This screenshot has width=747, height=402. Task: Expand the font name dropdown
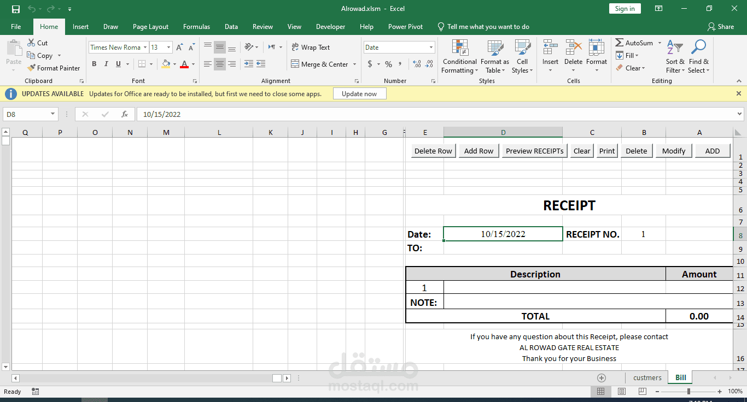click(x=145, y=48)
